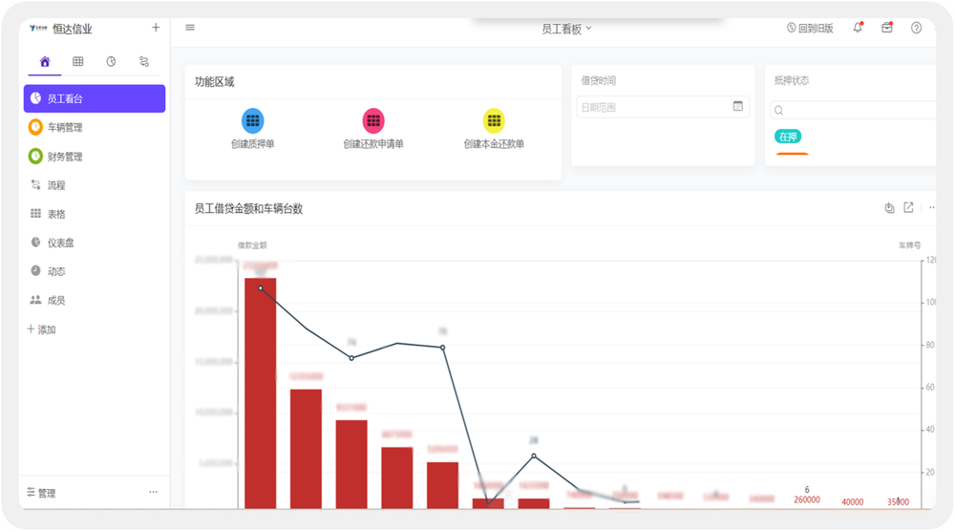Switch to the clock history tab

pos(111,61)
